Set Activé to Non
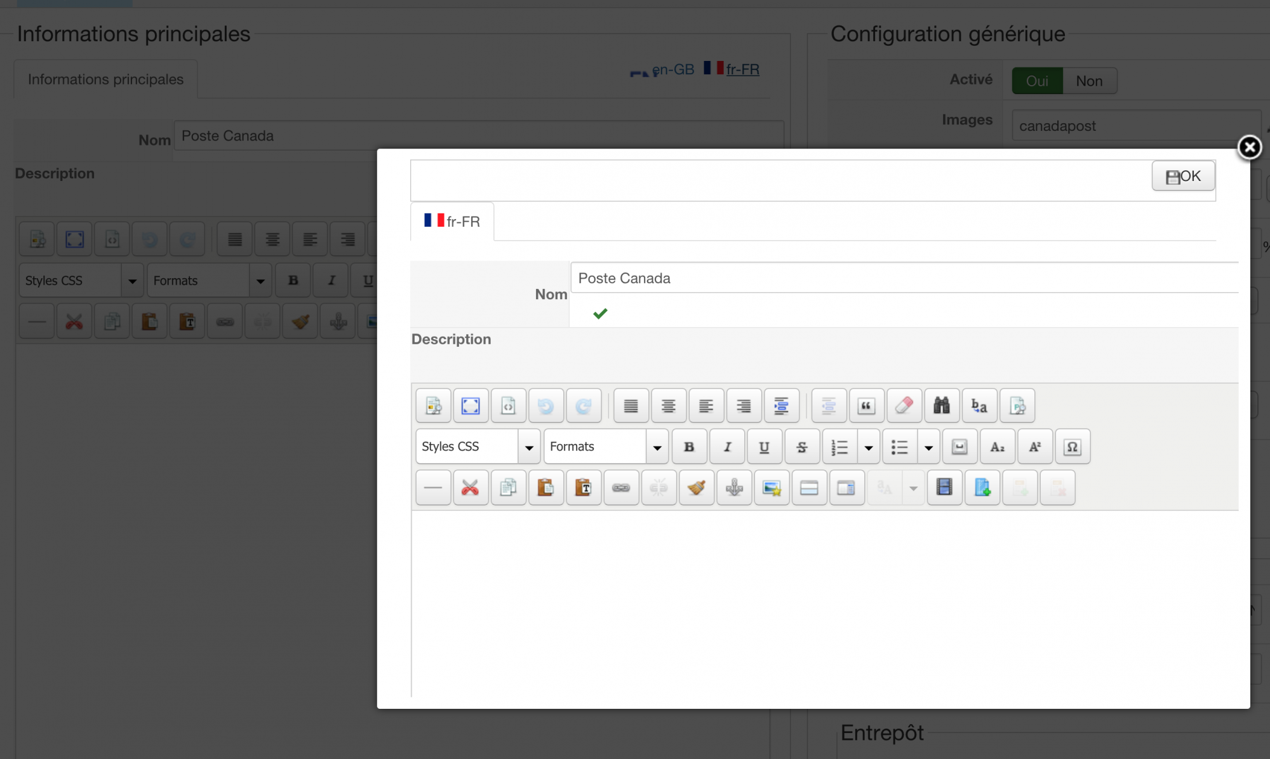 pyautogui.click(x=1089, y=81)
